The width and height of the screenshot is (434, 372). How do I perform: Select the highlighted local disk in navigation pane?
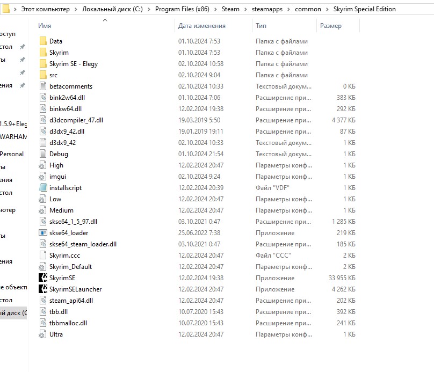pyautogui.click(x=13, y=313)
